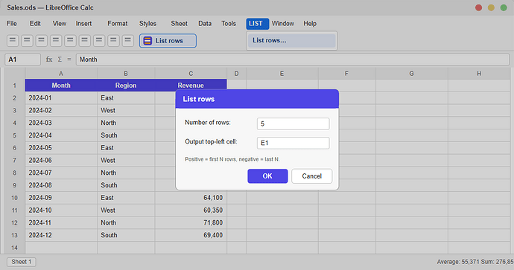Select the North cell in row 12
514x270 pixels.
126,222
